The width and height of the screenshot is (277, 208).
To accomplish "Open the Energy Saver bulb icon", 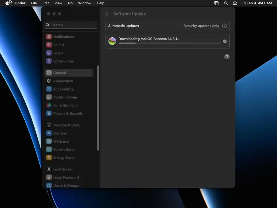I will coord(49,158).
